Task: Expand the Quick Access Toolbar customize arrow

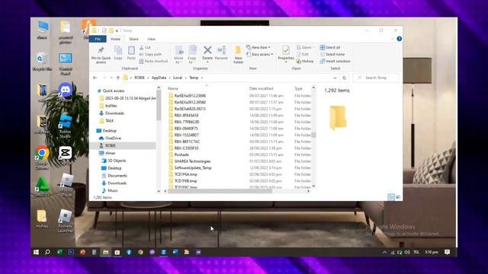Action: tap(117, 30)
